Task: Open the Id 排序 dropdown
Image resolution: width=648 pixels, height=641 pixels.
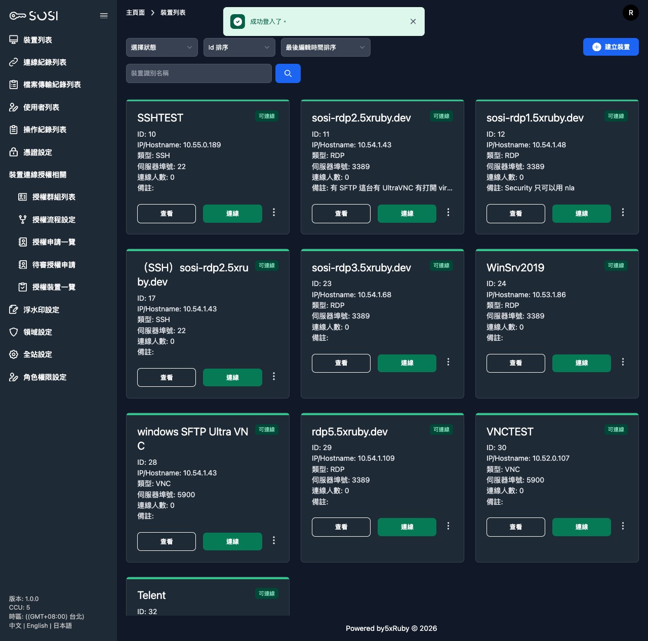Action: click(x=239, y=47)
